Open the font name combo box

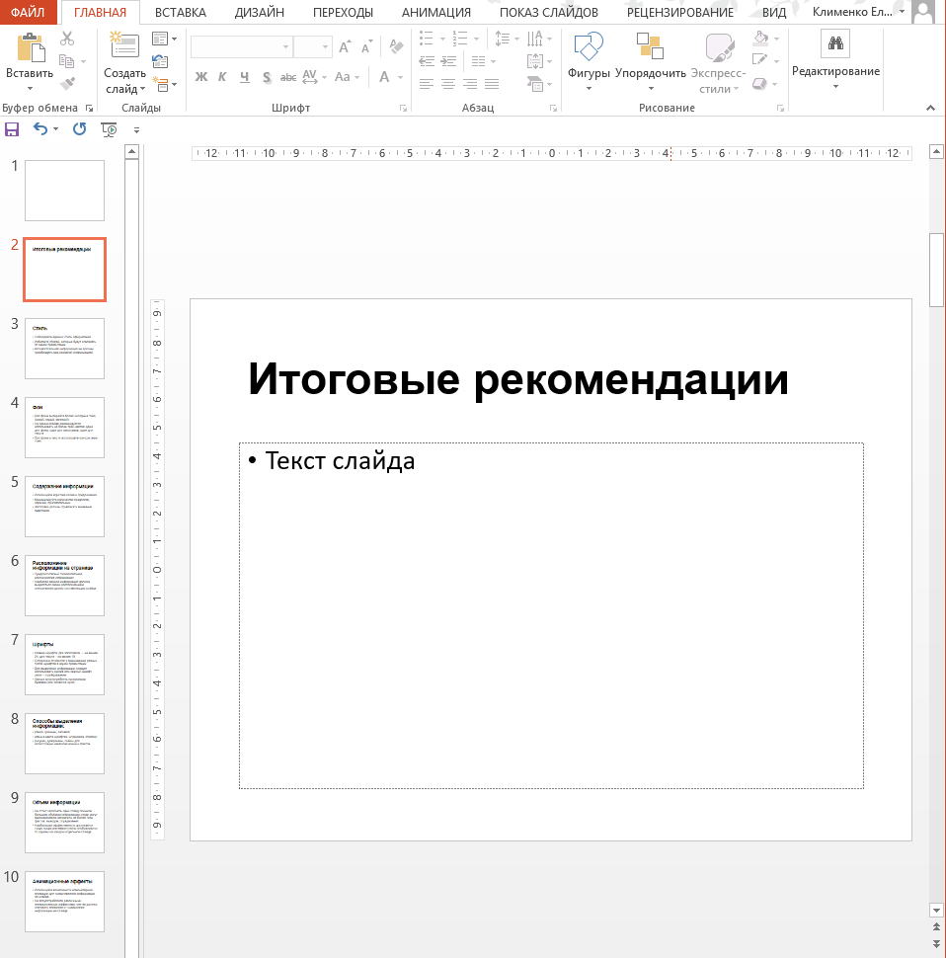coord(241,47)
